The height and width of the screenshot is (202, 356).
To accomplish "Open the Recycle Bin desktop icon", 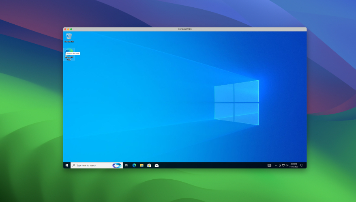I will (69, 37).
